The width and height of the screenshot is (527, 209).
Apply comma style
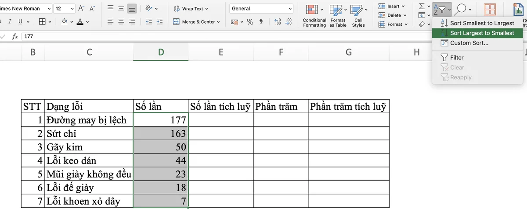261,21
